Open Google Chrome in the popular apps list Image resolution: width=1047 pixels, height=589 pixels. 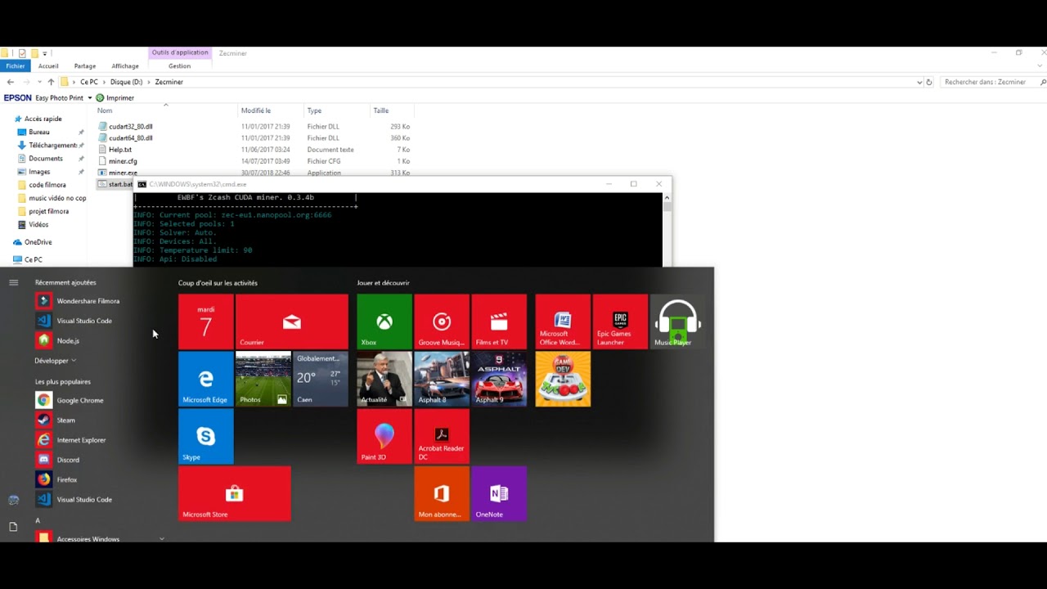(70, 400)
